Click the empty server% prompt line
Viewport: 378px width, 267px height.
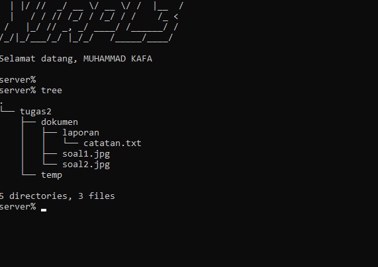18,80
